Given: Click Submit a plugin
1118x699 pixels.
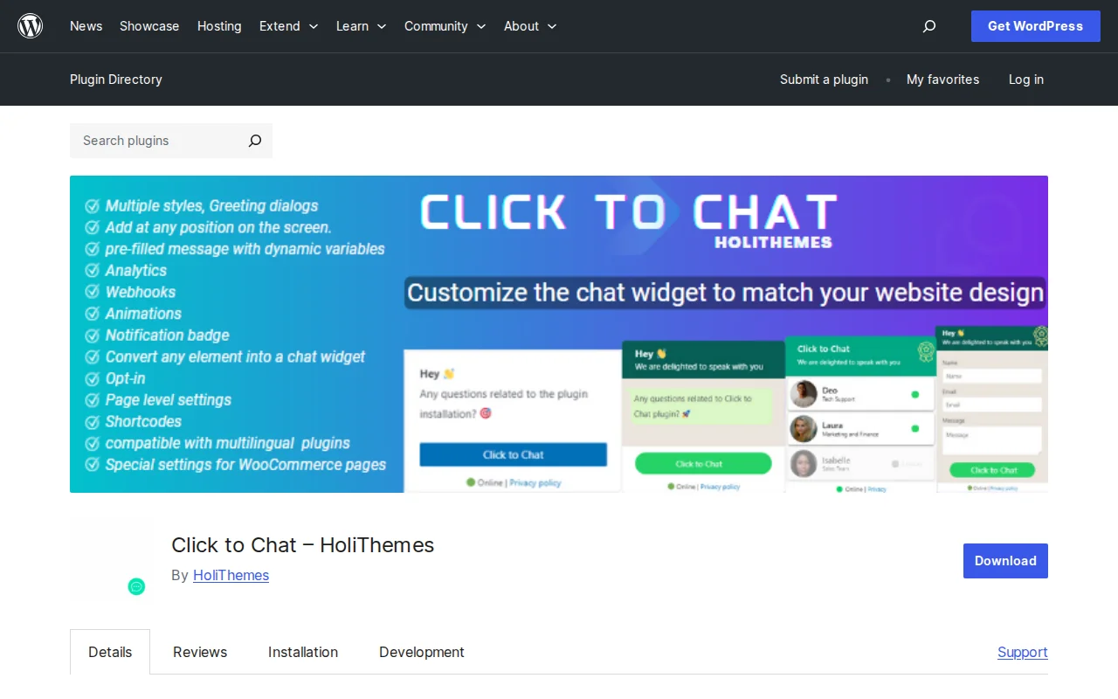Looking at the screenshot, I should [824, 80].
